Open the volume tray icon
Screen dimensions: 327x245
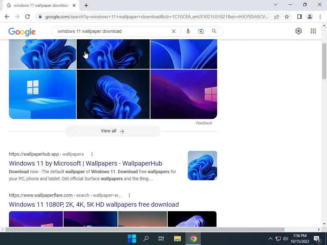[x=285, y=239]
